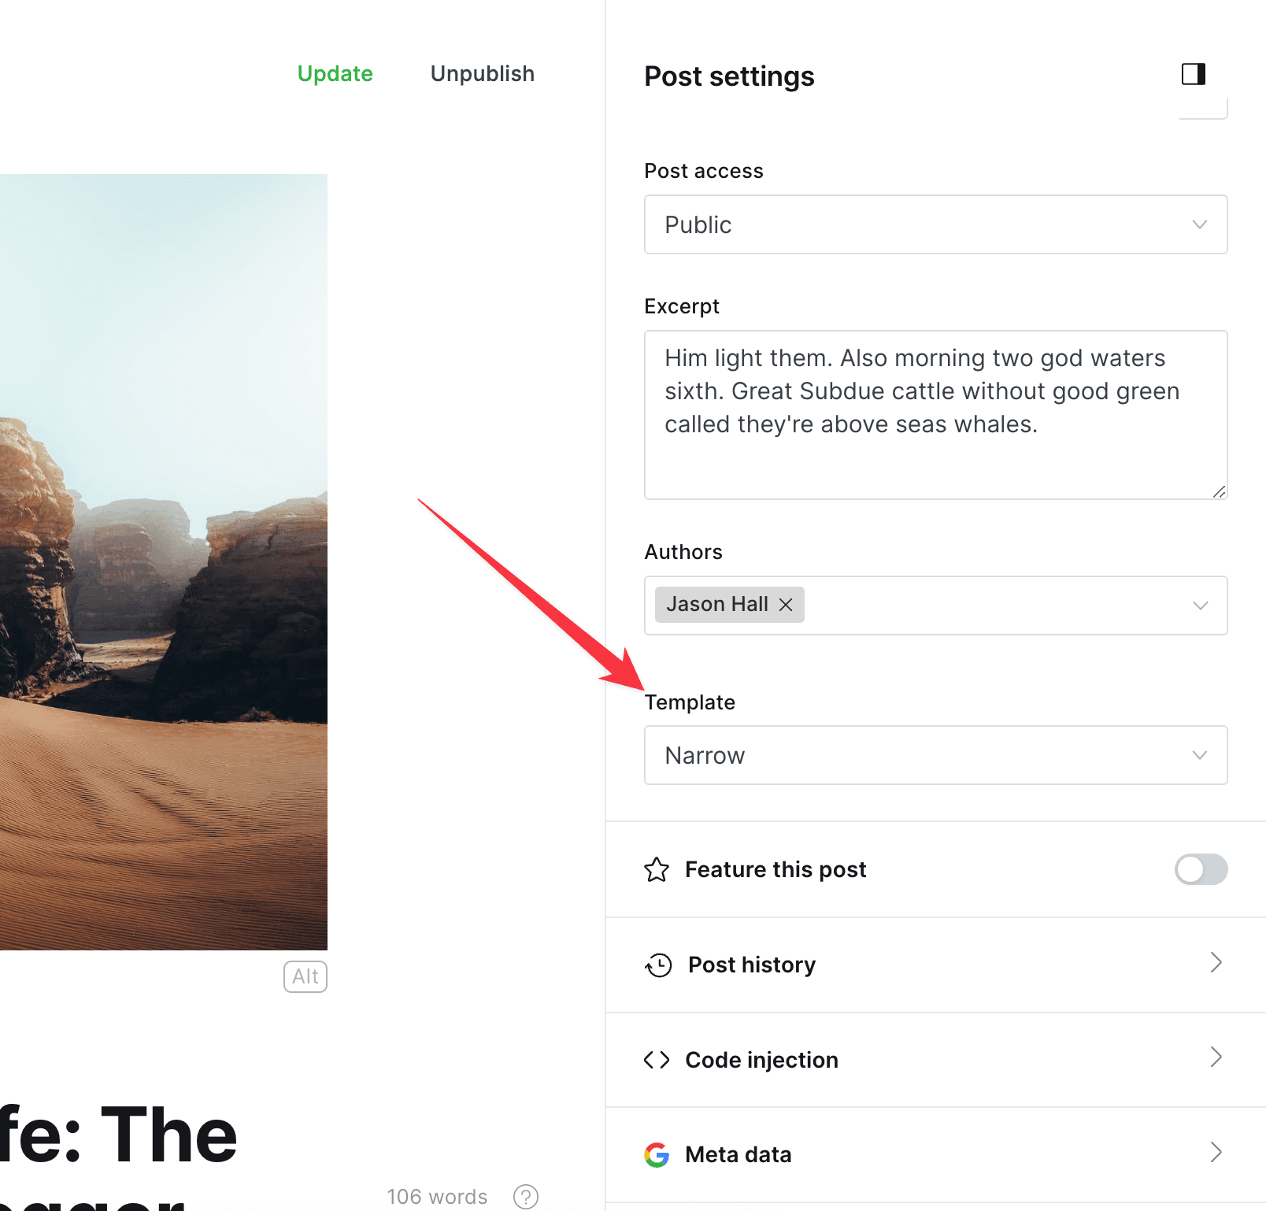
Task: Click the code brackets icon for Code injection
Action: [x=657, y=1060]
